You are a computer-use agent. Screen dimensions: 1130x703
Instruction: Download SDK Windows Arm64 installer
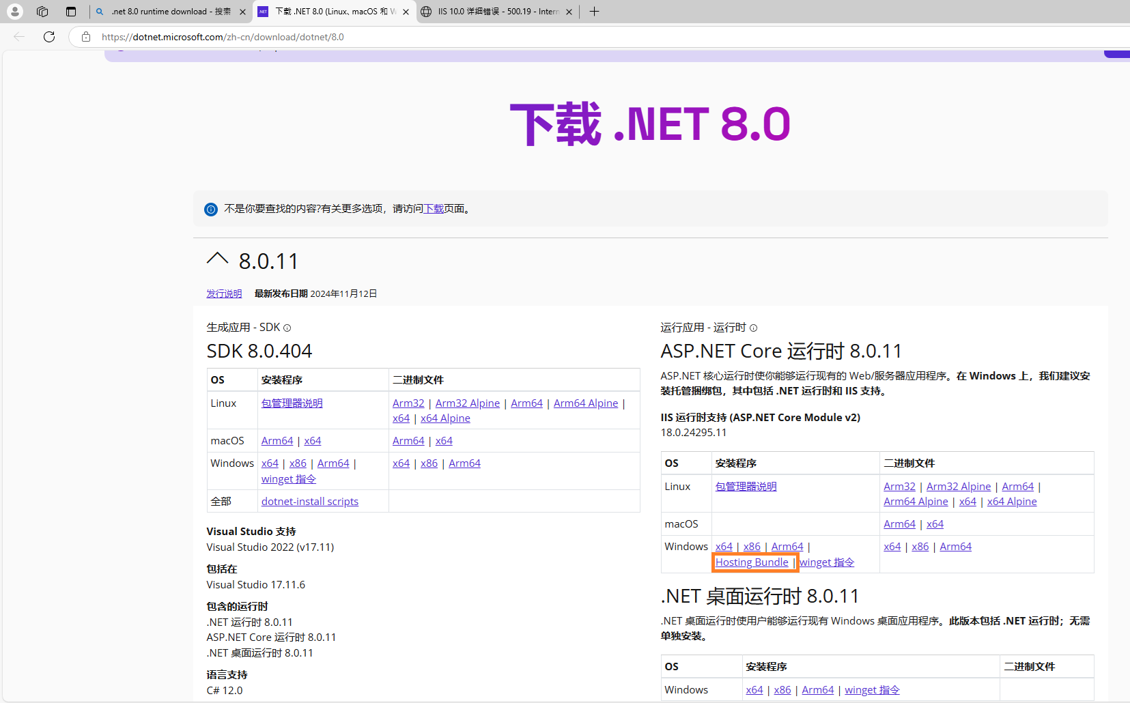[x=333, y=463]
